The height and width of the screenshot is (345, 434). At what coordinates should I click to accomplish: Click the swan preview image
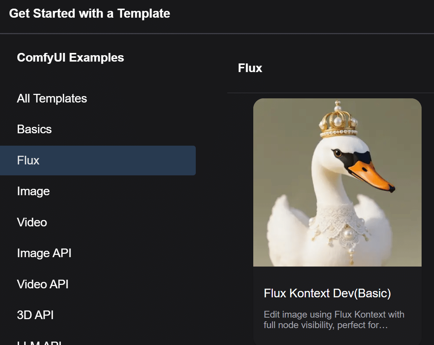coord(337,182)
